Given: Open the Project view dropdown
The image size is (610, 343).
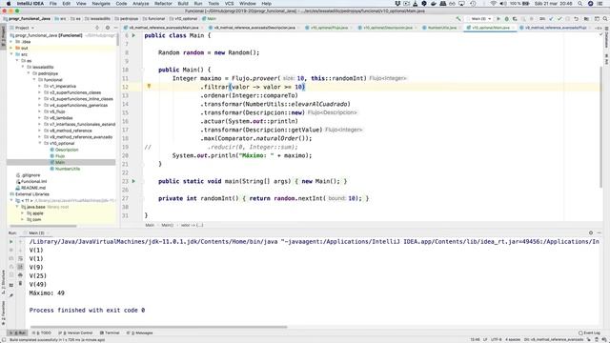Looking at the screenshot, I should (x=22, y=28).
